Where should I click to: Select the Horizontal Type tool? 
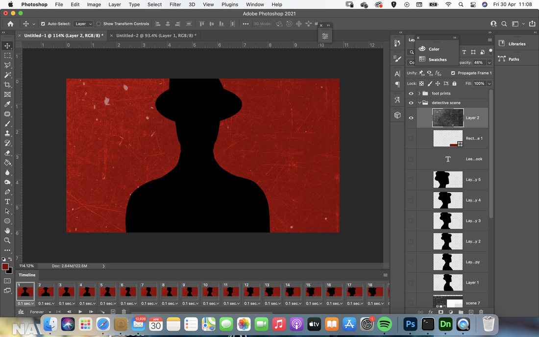tap(7, 202)
